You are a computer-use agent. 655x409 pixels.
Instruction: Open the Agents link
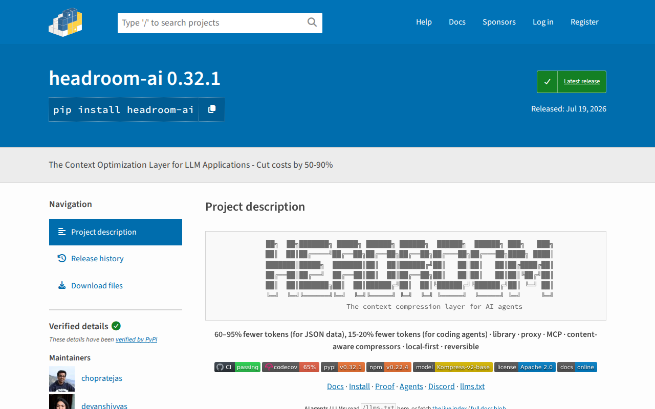click(411, 387)
